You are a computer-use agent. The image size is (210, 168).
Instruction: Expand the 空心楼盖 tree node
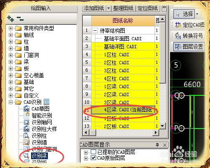10,75
